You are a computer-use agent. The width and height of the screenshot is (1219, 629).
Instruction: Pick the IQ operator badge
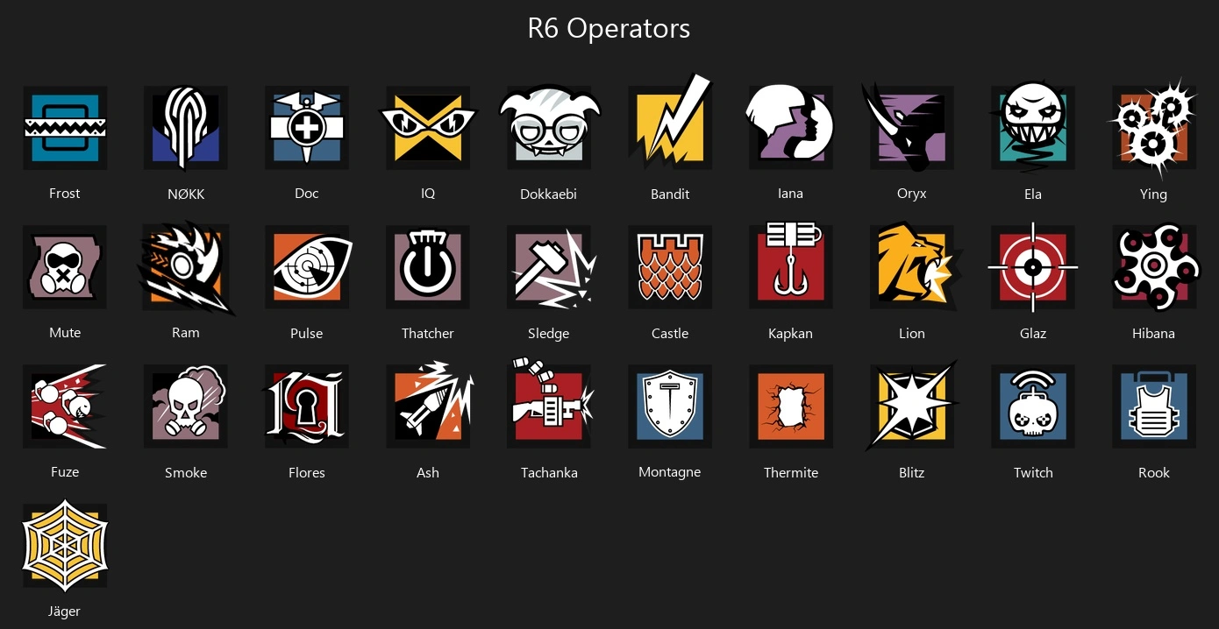[x=428, y=128]
